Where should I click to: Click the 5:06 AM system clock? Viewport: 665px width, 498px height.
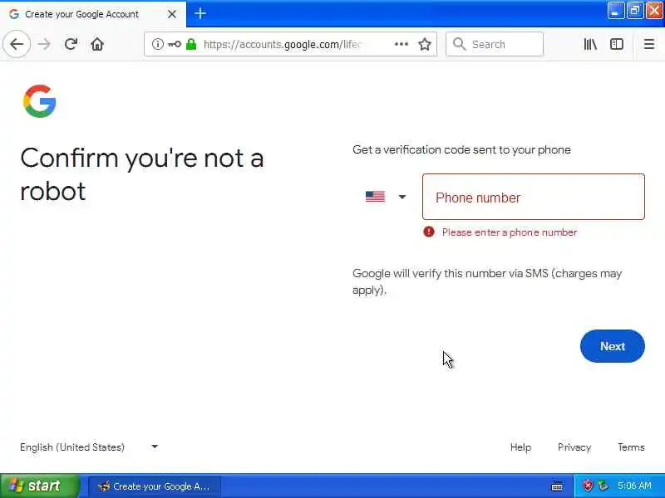pos(634,486)
